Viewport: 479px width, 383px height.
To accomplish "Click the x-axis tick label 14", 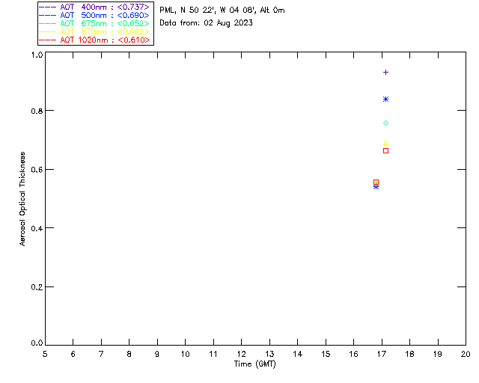I will coord(298,354).
